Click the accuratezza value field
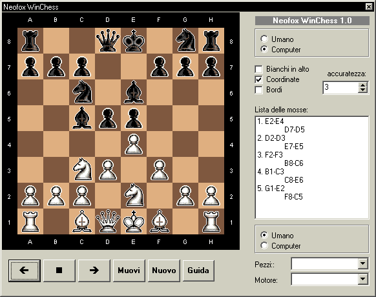The image size is (376, 297). [340, 88]
